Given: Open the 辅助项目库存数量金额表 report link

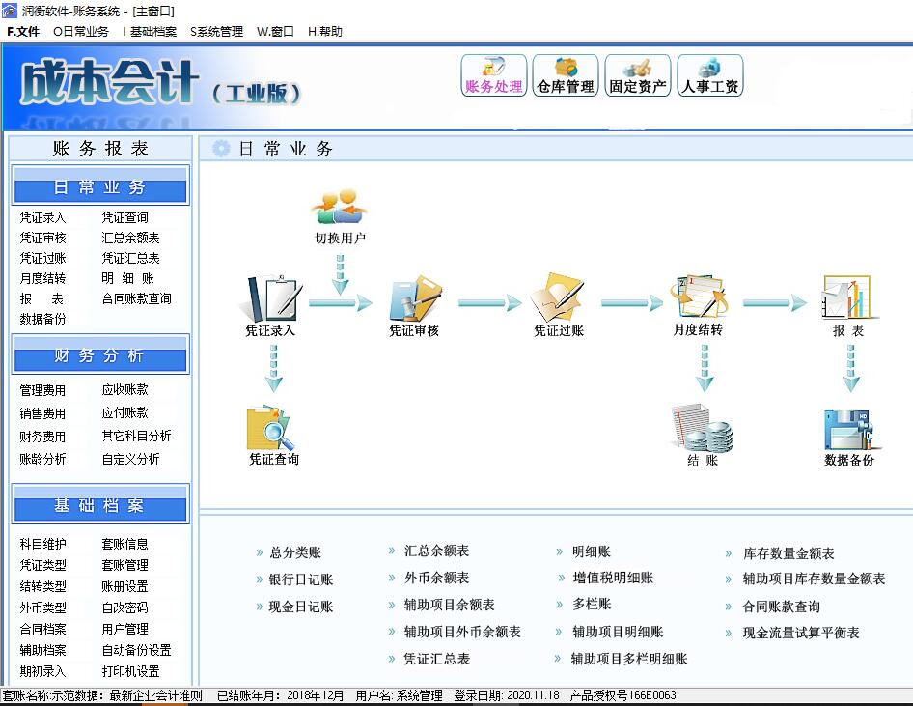Looking at the screenshot, I should point(814,579).
